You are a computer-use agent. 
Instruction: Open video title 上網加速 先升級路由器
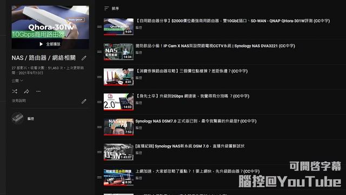click(197, 171)
